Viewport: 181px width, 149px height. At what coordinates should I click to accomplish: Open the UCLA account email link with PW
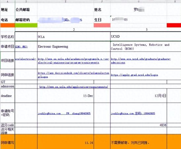click(x=64, y=113)
